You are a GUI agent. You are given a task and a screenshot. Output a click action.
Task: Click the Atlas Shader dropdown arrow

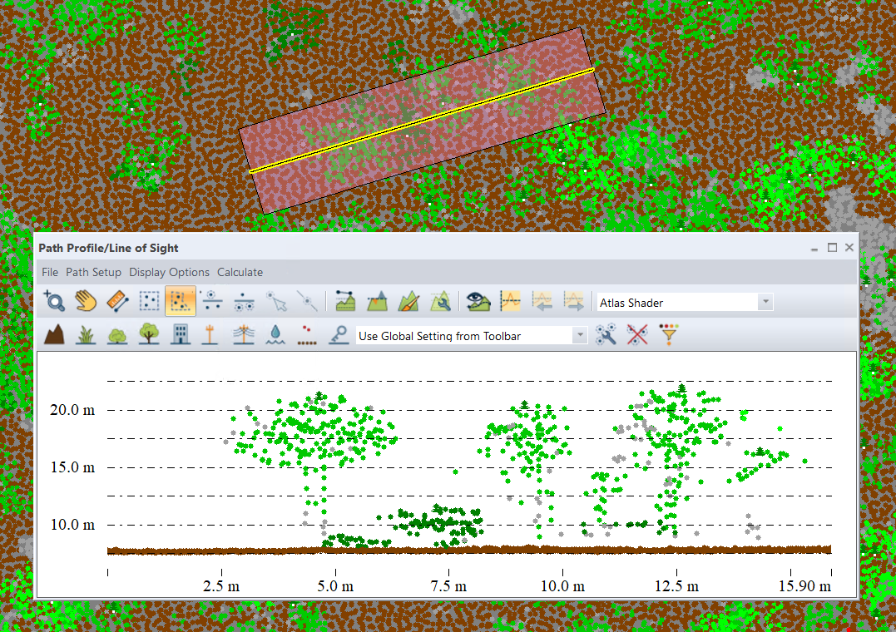(765, 303)
